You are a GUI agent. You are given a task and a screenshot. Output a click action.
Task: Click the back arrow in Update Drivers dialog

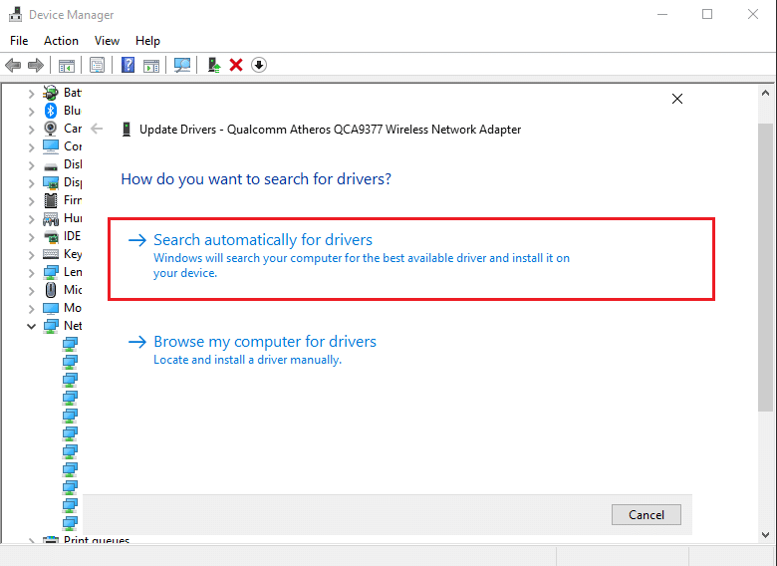pyautogui.click(x=97, y=129)
